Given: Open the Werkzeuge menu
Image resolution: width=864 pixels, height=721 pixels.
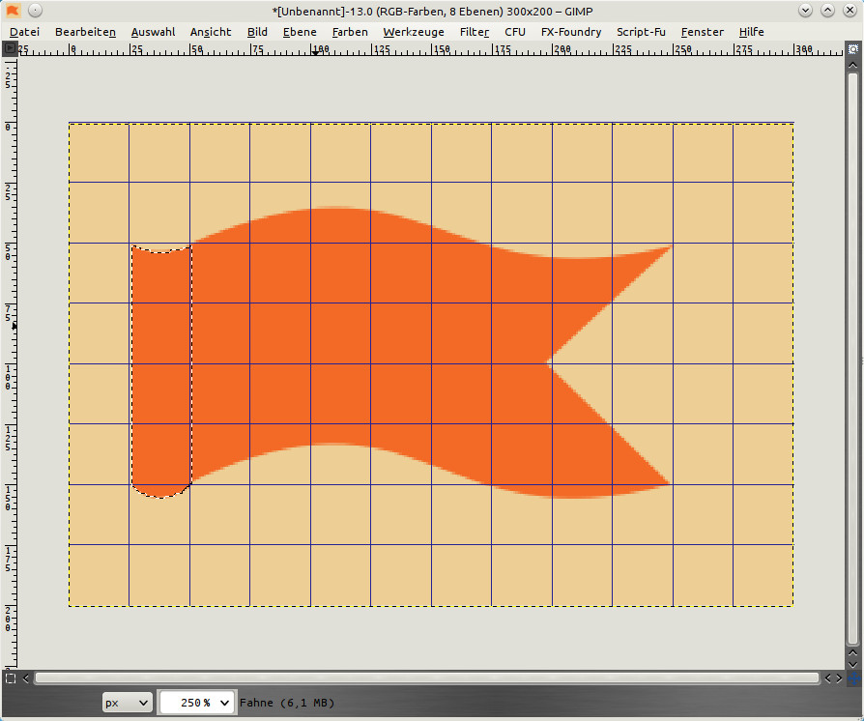Looking at the screenshot, I should coord(415,32).
